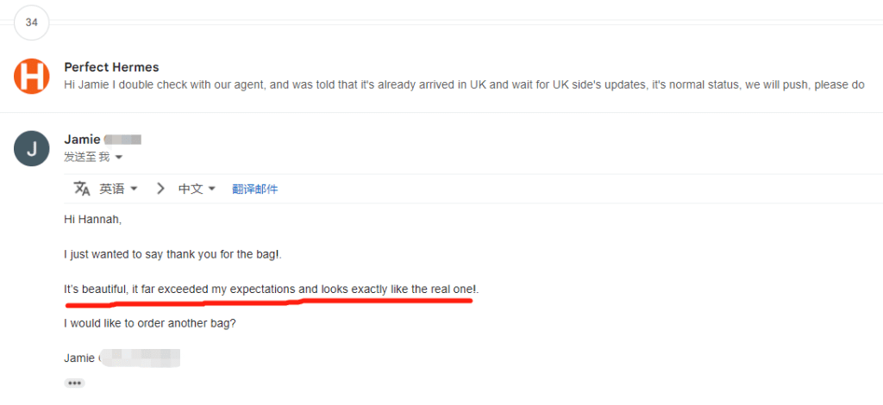Click the sentence starting "It's beautiful"
This screenshot has width=883, height=405.
point(271,289)
